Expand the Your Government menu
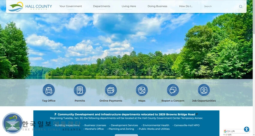The height and width of the screenshot is (136, 255). point(70,6)
